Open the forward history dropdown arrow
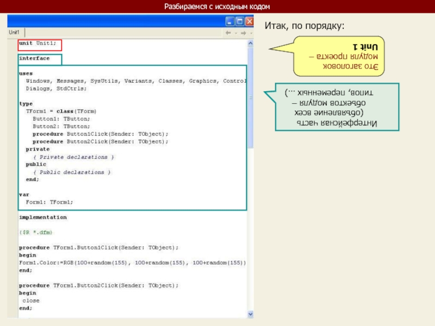This screenshot has height=326, width=435. 251,33
